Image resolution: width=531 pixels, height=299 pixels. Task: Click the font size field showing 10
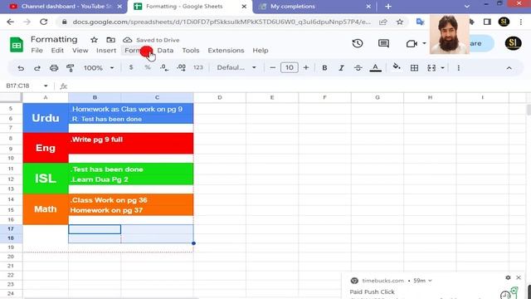click(290, 67)
